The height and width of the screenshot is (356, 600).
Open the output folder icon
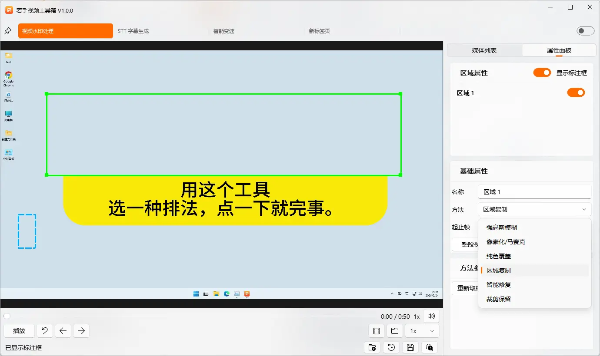(394, 331)
